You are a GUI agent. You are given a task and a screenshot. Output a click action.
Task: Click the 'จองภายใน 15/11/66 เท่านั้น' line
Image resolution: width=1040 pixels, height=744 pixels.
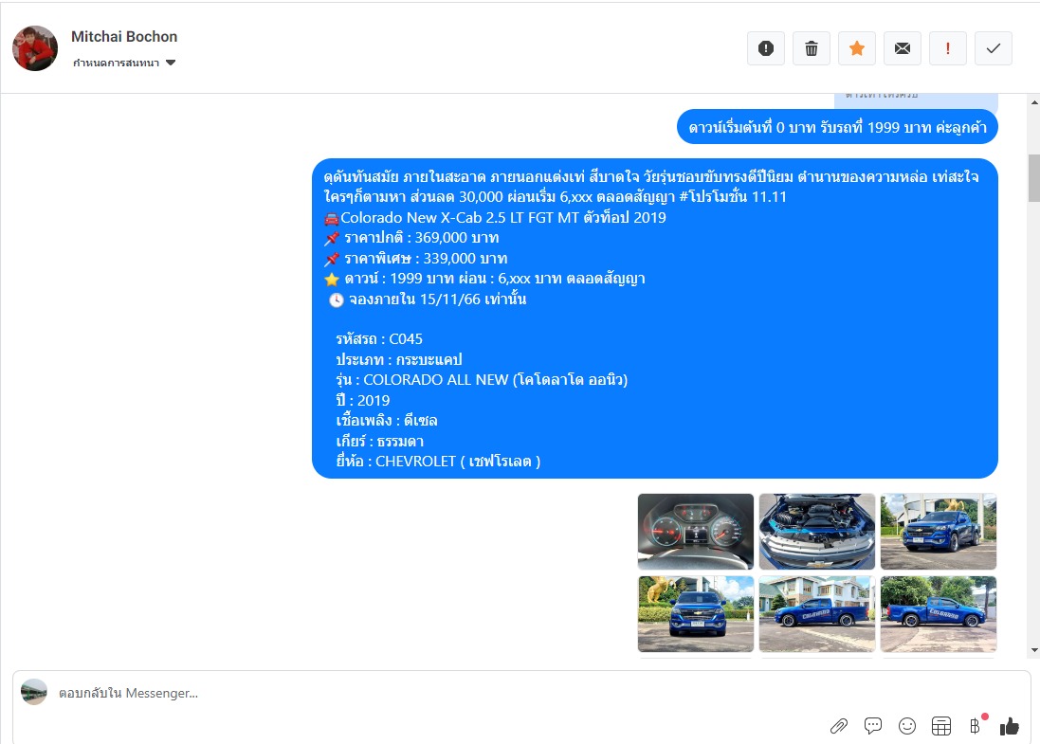(x=428, y=299)
